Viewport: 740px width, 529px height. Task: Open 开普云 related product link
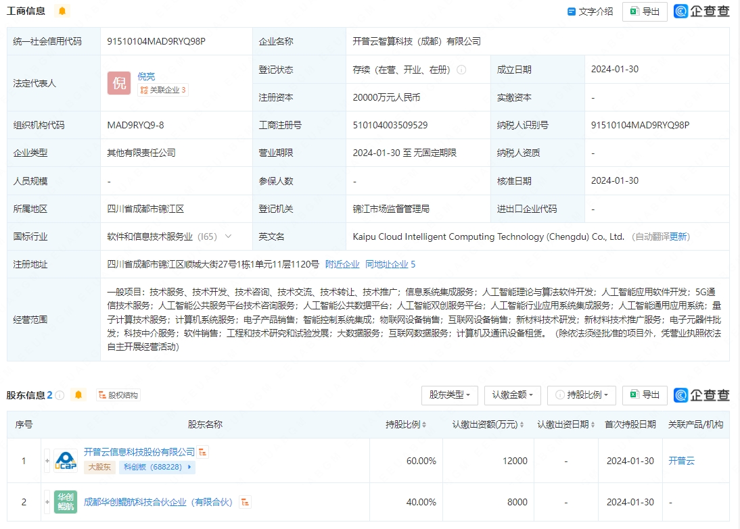[x=681, y=461]
